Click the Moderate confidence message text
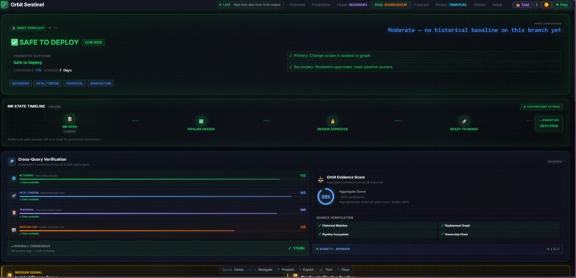The height and width of the screenshot is (278, 576). (x=475, y=30)
